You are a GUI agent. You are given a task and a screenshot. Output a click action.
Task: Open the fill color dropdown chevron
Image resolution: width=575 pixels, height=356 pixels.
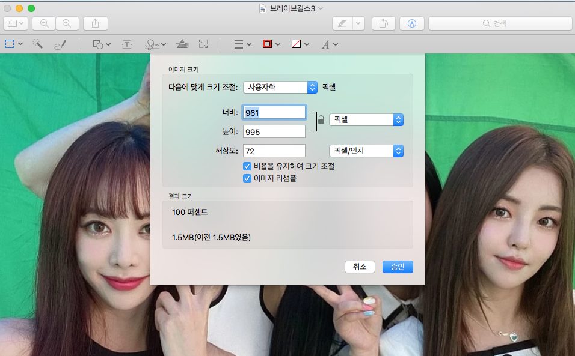pos(307,44)
